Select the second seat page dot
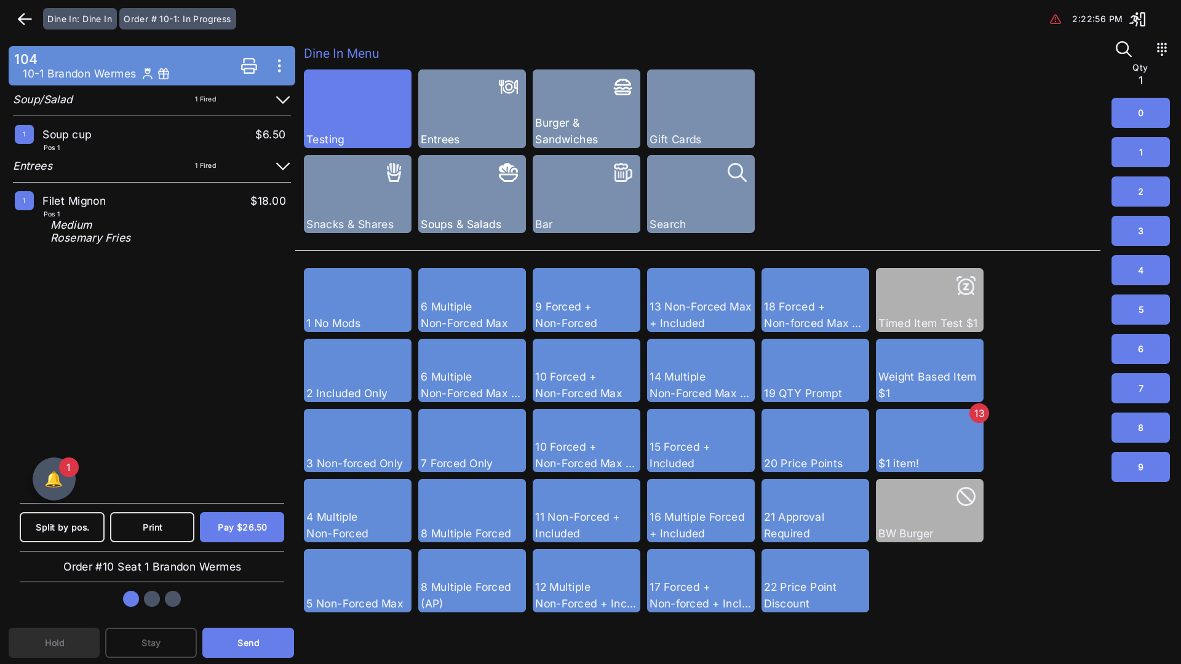Screen dimensions: 1181x664 click(x=152, y=599)
